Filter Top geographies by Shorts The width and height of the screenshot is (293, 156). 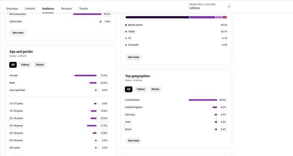tap(155, 89)
